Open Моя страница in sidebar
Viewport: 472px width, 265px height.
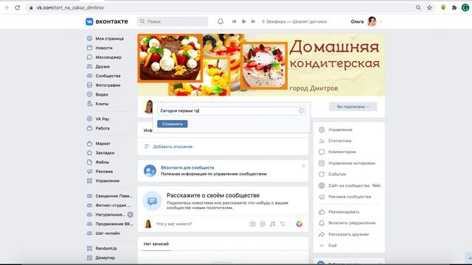click(109, 38)
